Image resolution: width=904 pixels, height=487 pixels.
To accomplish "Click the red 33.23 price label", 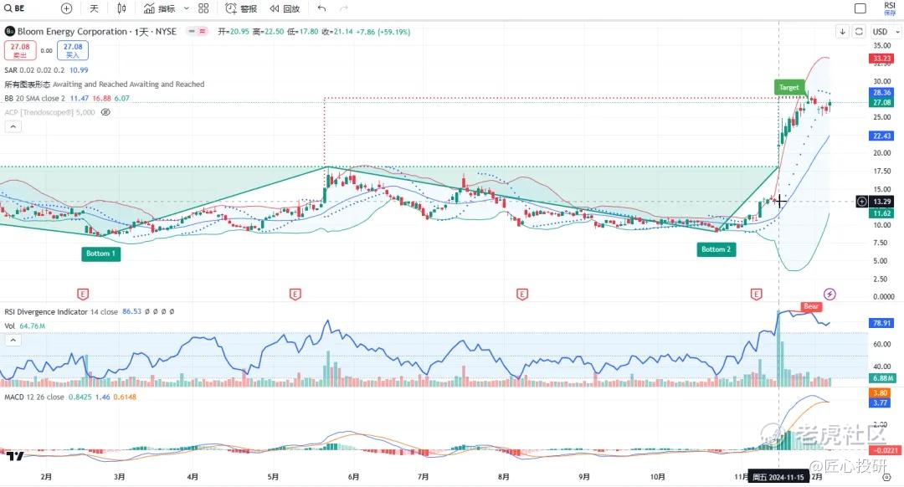I will click(x=881, y=59).
